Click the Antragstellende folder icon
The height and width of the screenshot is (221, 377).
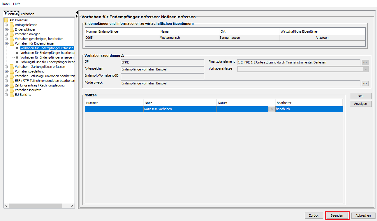tap(12, 25)
